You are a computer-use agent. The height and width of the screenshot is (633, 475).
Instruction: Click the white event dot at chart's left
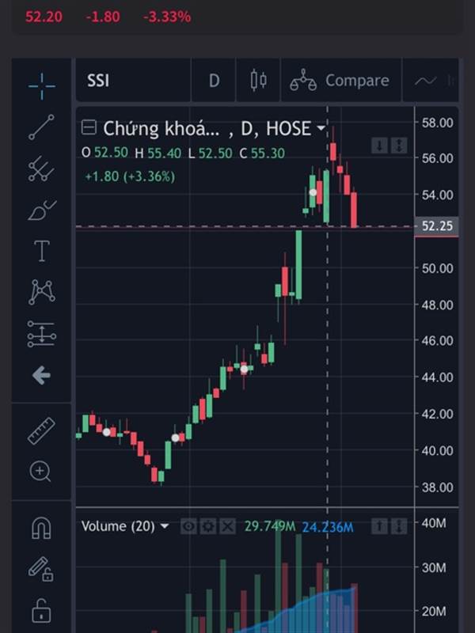(106, 432)
